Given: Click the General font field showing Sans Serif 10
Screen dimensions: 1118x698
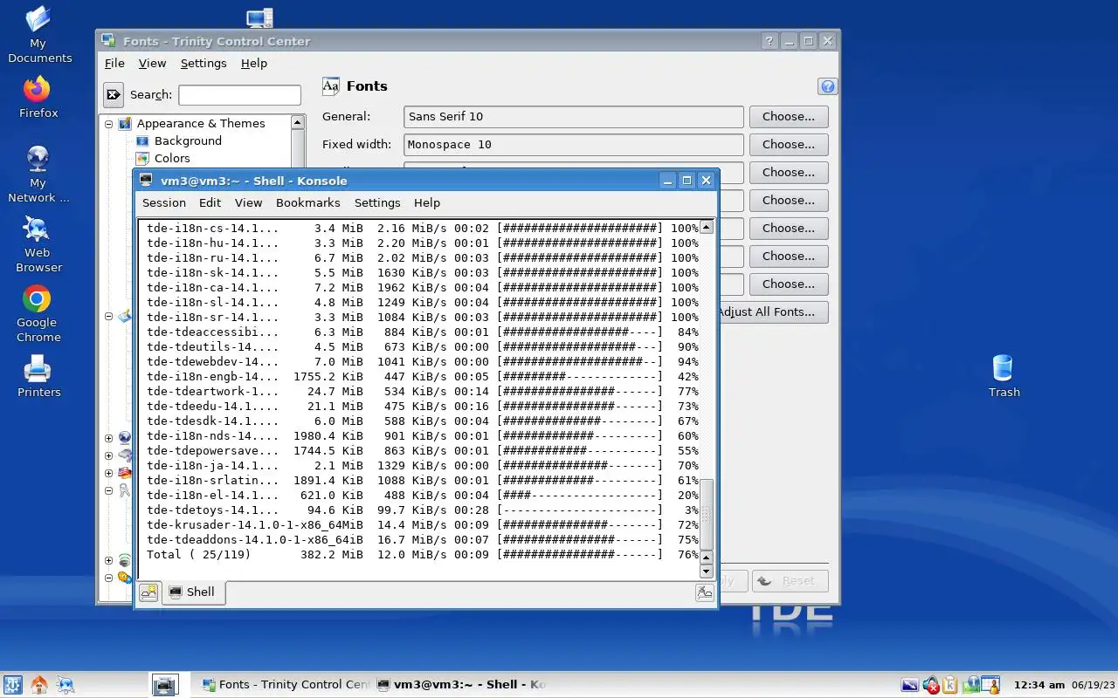Looking at the screenshot, I should (574, 116).
